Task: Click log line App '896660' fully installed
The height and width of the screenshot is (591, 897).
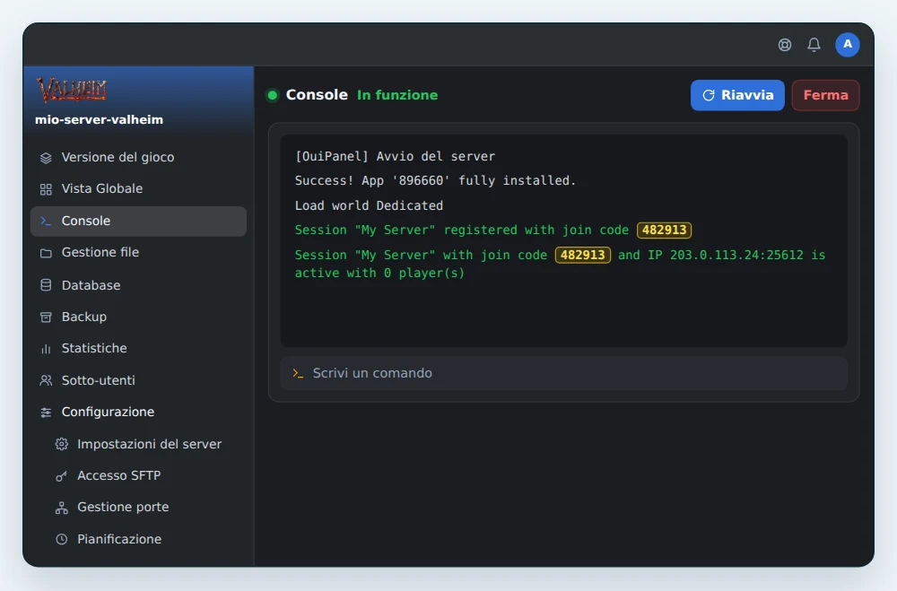Action: click(x=435, y=180)
